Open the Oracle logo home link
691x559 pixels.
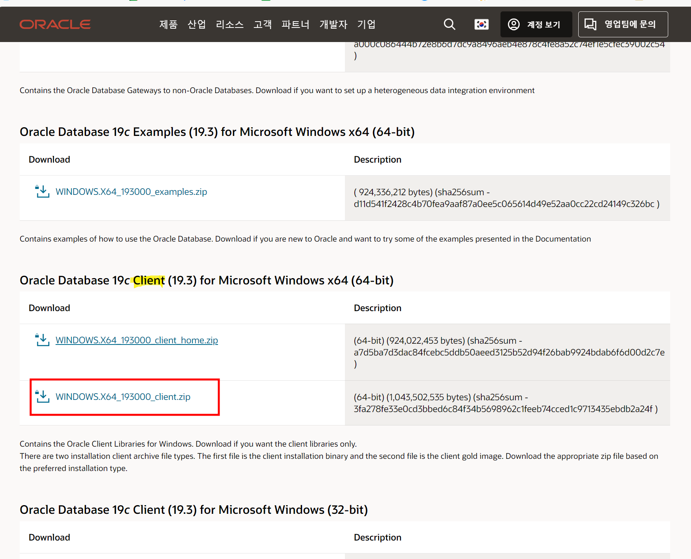pos(55,24)
